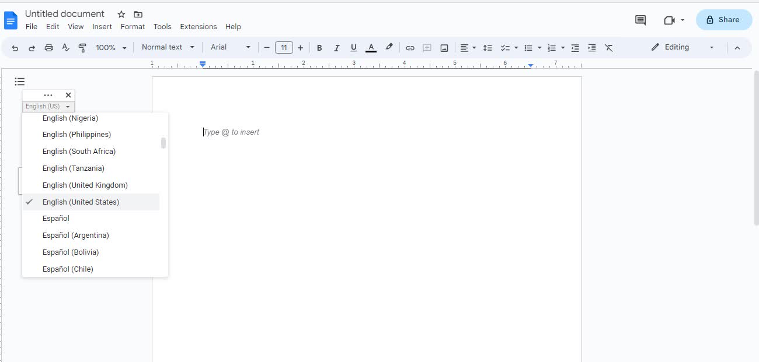Star the Untitled document
Screen dimensions: 759x362
tap(121, 14)
